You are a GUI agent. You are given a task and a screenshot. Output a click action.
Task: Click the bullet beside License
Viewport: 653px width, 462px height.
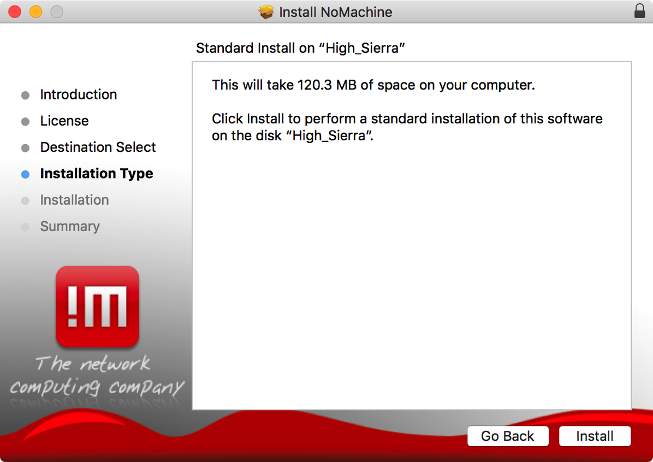point(26,122)
